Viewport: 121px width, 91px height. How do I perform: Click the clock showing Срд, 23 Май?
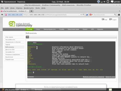coord(60,2)
